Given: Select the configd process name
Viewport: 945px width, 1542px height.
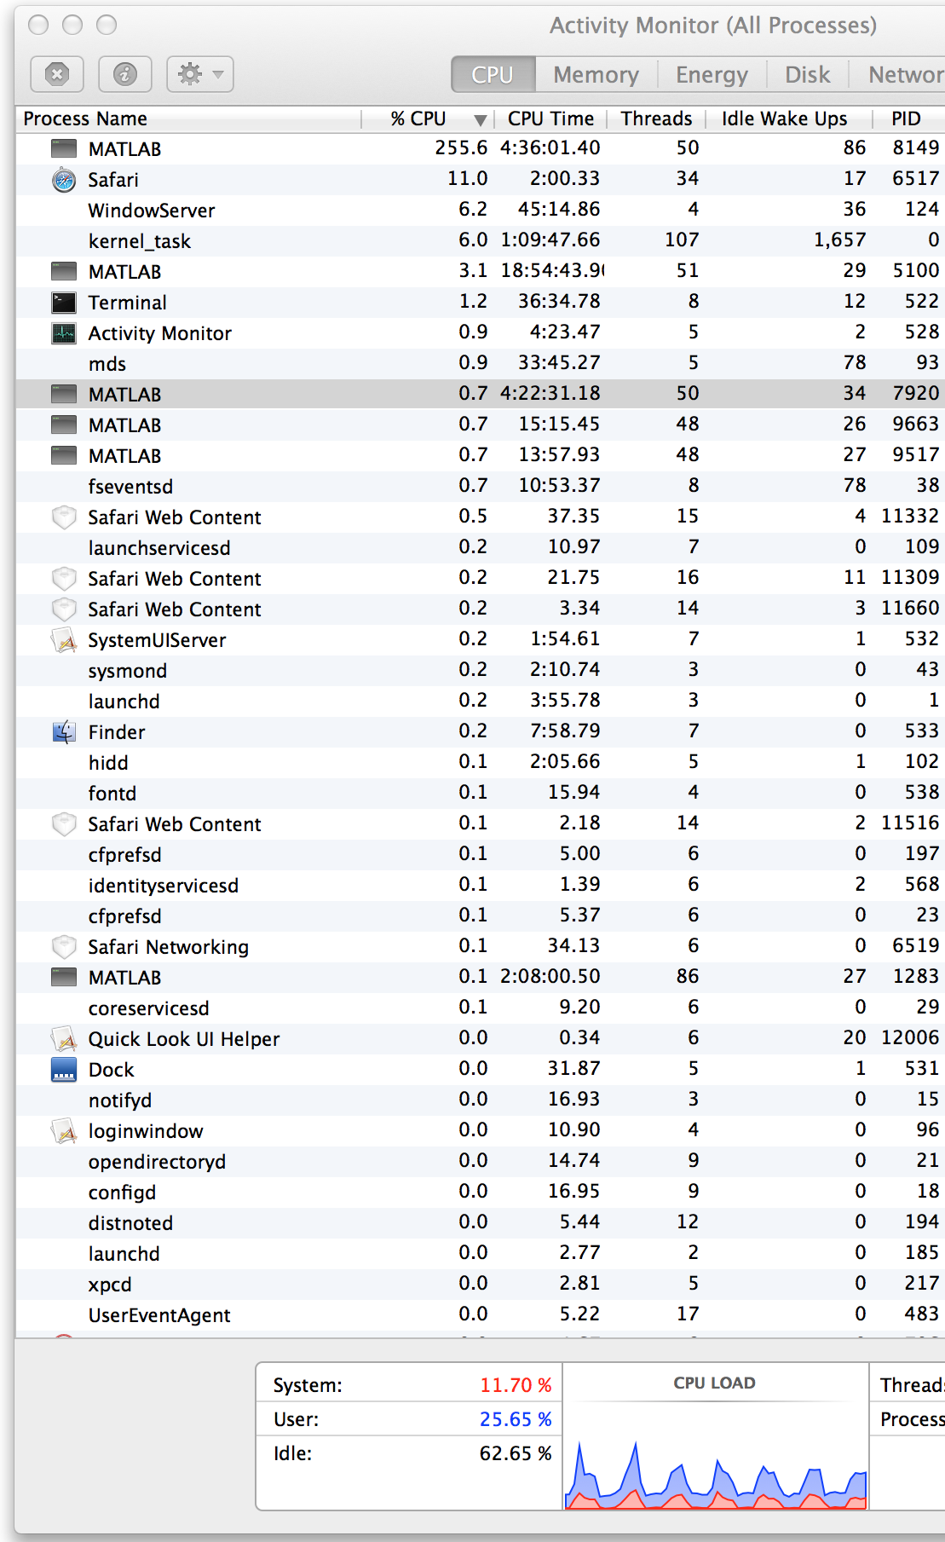Looking at the screenshot, I should [123, 1193].
